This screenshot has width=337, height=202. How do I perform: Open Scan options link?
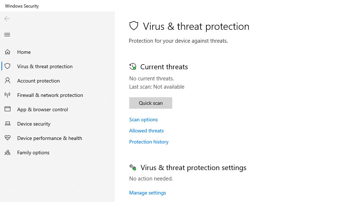(144, 119)
